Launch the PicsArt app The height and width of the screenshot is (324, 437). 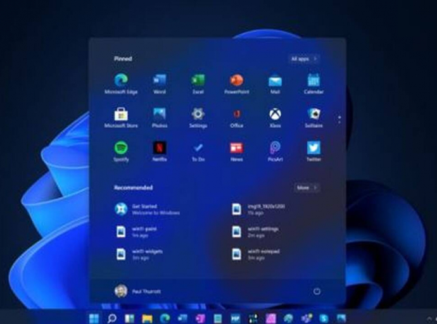coord(275,151)
